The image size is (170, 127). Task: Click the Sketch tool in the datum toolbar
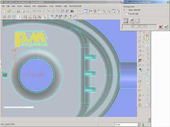(x=140, y=77)
